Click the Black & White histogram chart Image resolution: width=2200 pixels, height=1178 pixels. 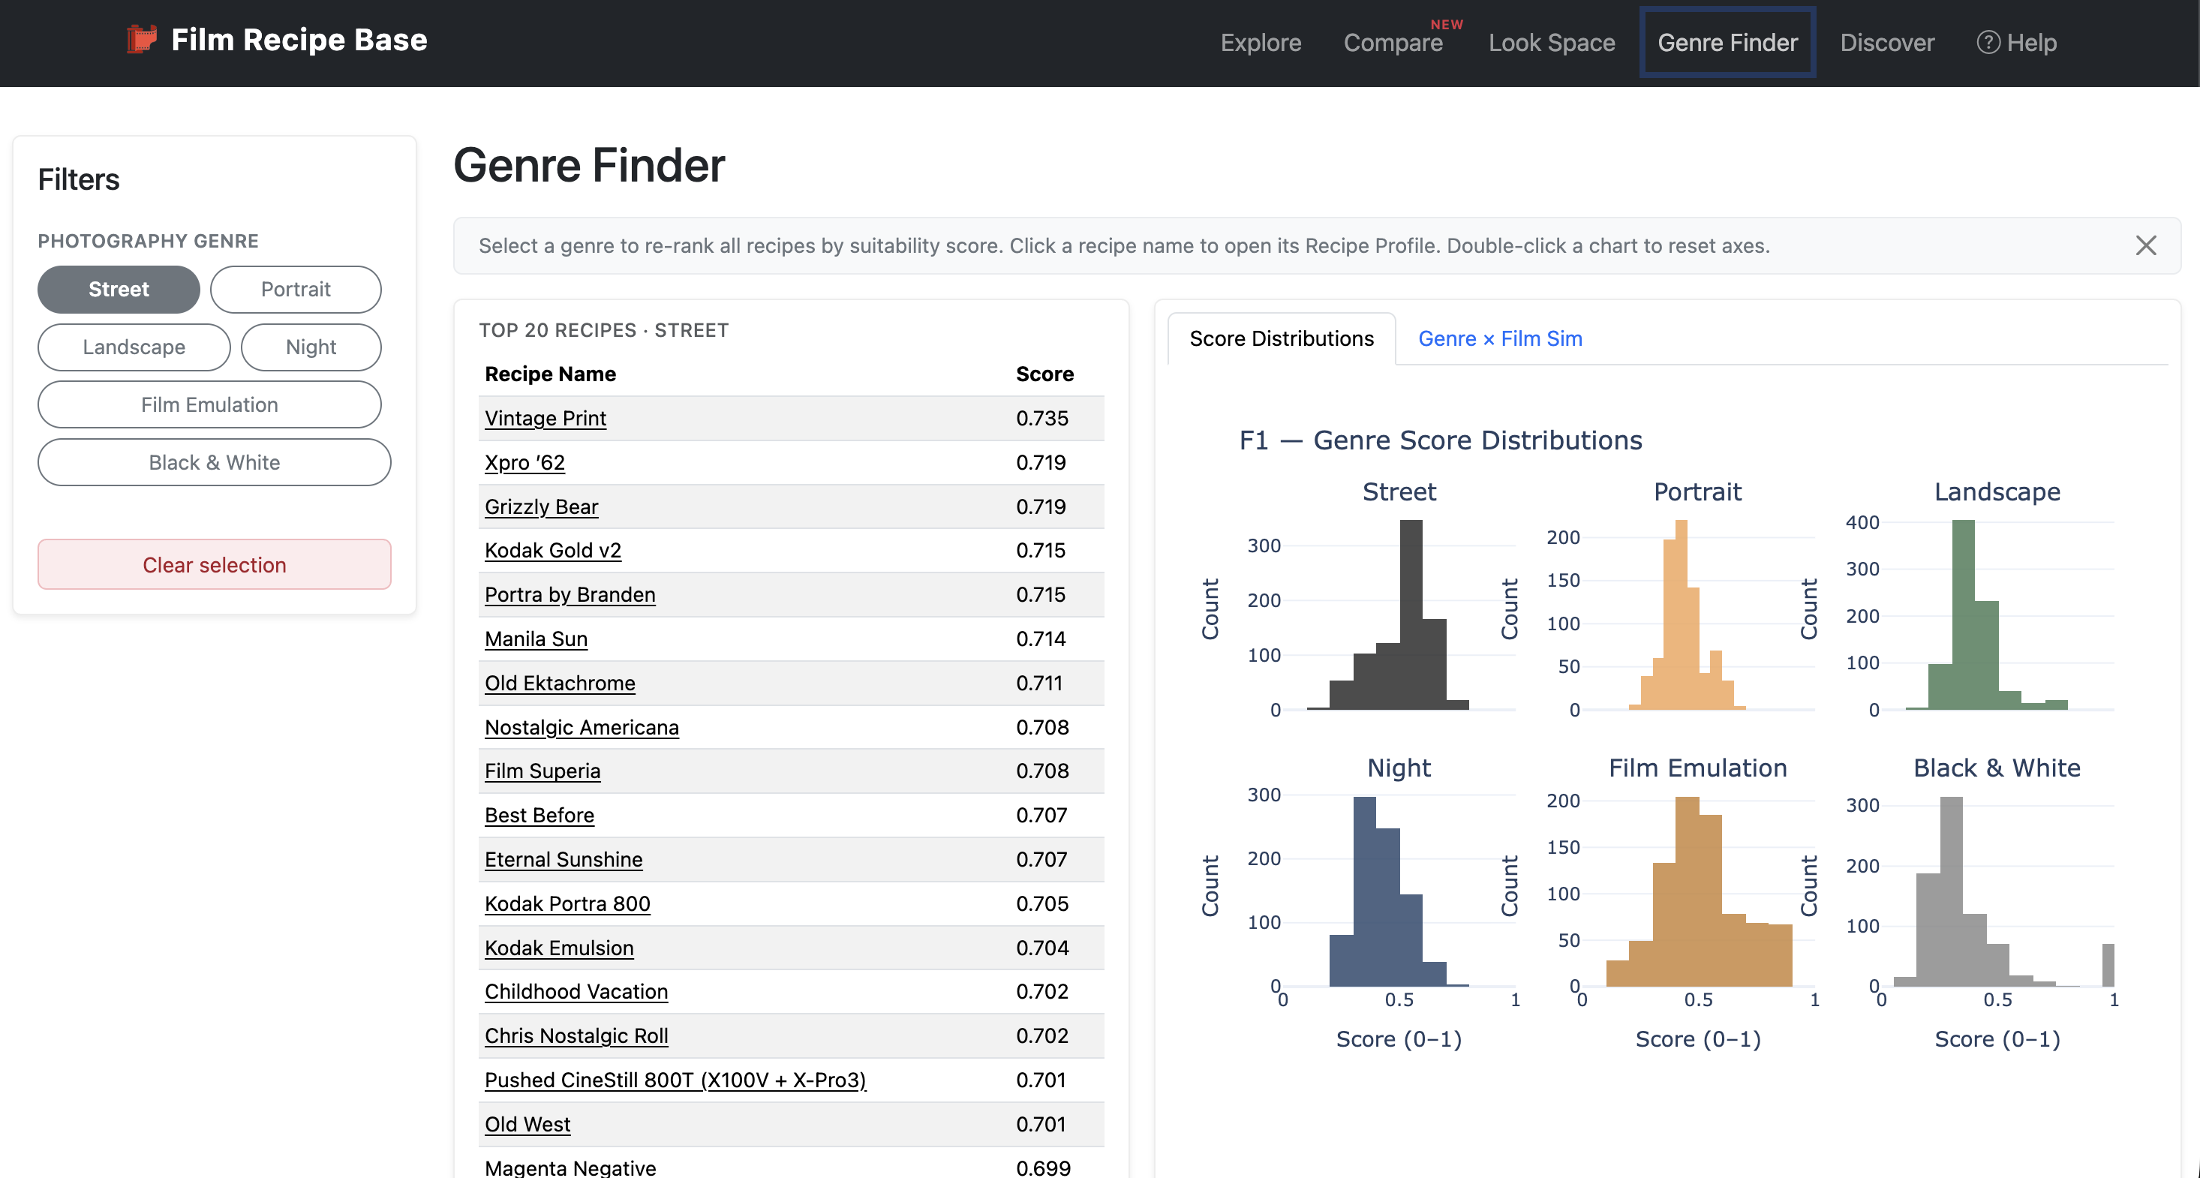click(x=1997, y=892)
